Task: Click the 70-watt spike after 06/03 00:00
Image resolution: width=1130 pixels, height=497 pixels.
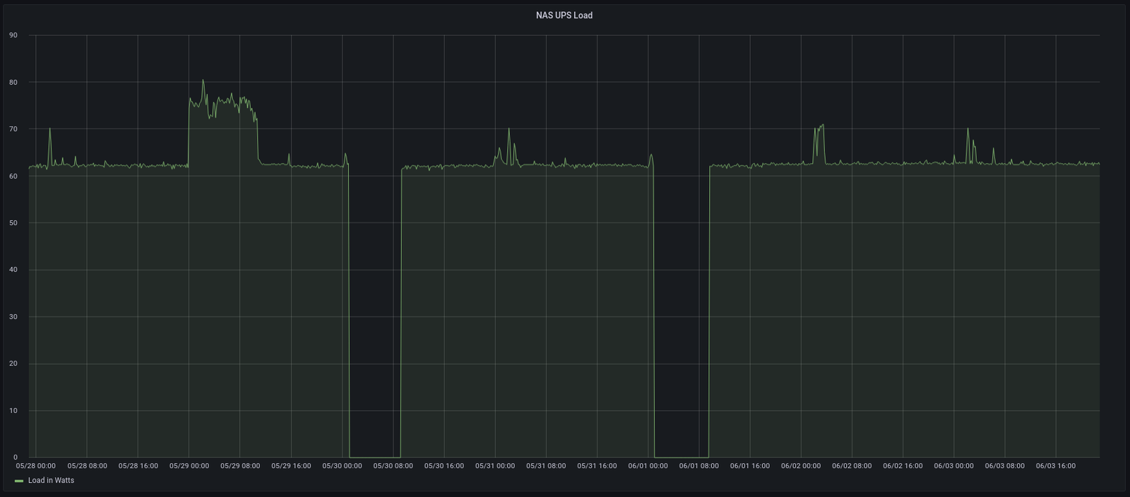Action: coord(968,129)
